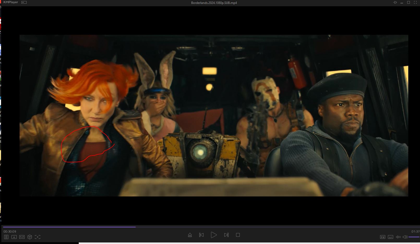Screen dimensions: 420x244
Task: Adjust the volume slider
Action: (414, 237)
